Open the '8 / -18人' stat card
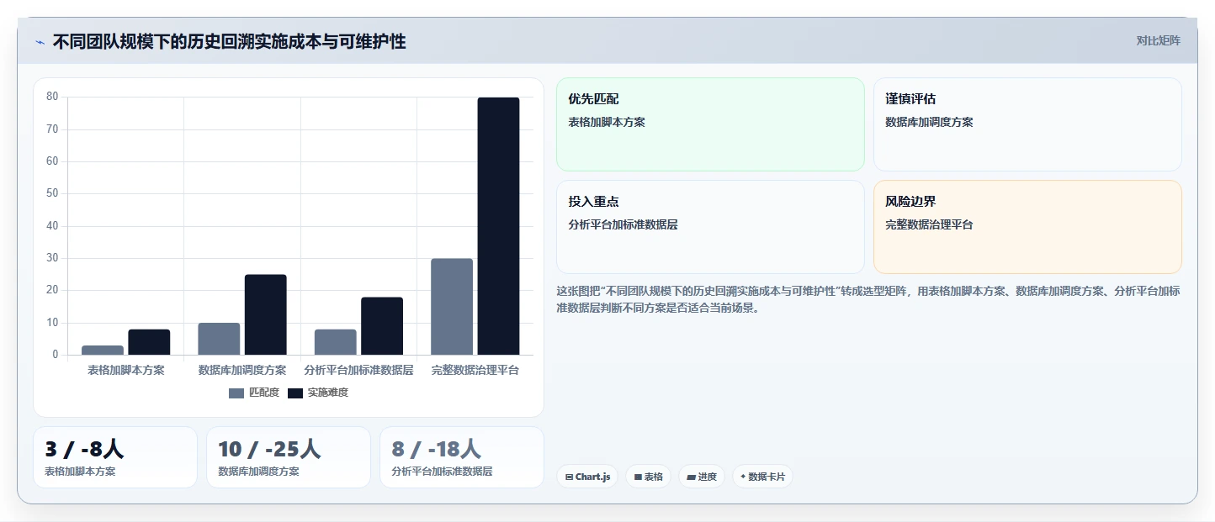Screen dimensions: 1215x522 pyautogui.click(x=462, y=457)
